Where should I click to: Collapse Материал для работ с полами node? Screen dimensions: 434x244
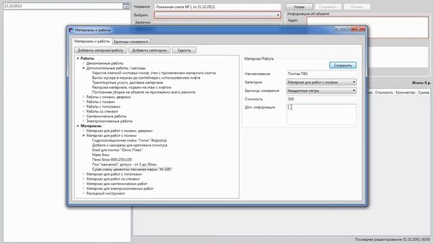tap(83, 136)
